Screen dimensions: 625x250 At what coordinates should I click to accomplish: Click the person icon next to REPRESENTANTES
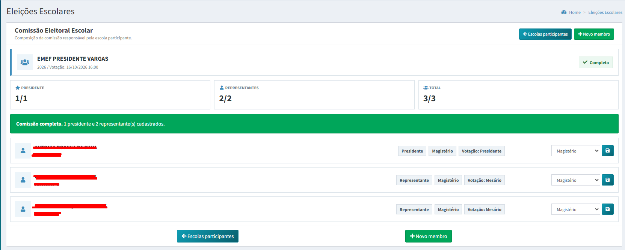point(222,88)
